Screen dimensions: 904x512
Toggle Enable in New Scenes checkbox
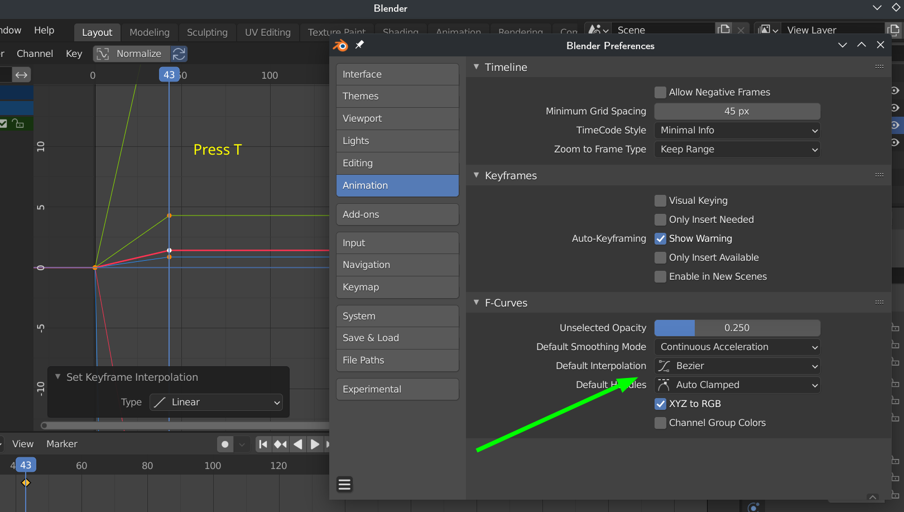click(x=661, y=276)
